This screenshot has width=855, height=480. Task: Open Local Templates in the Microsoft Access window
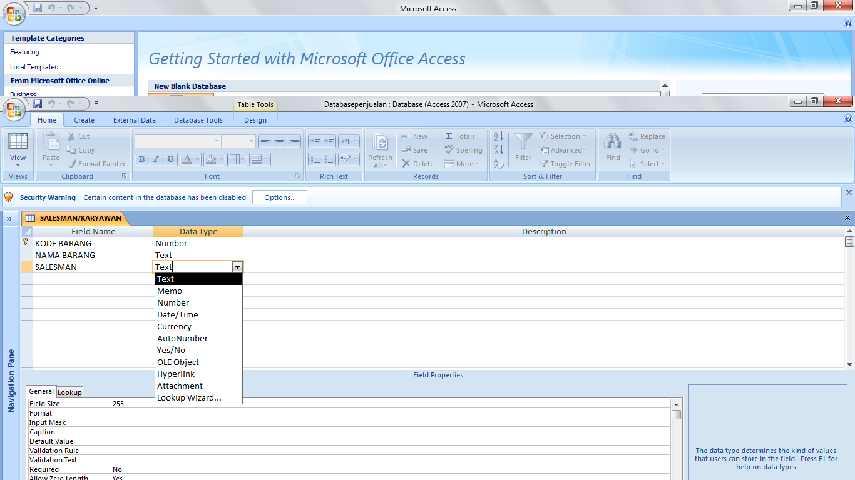[x=34, y=67]
